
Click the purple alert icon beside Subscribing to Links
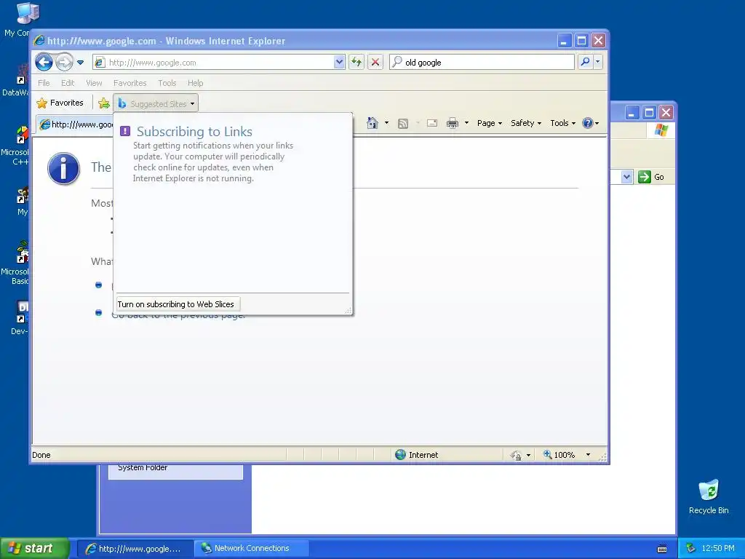coord(125,131)
